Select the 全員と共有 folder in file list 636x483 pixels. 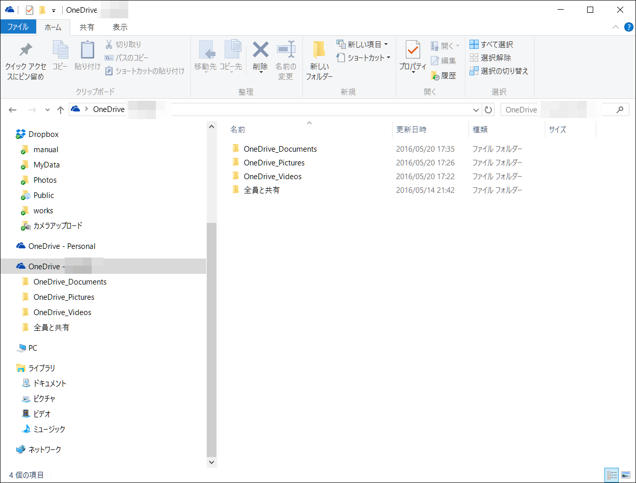262,190
